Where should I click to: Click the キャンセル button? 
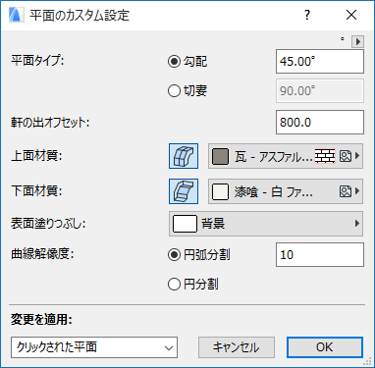pos(237,347)
